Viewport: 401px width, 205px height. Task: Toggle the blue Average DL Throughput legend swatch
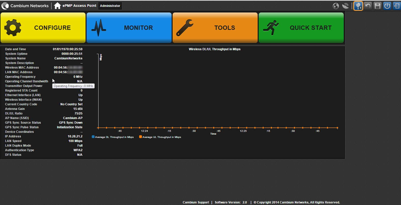click(x=93, y=137)
